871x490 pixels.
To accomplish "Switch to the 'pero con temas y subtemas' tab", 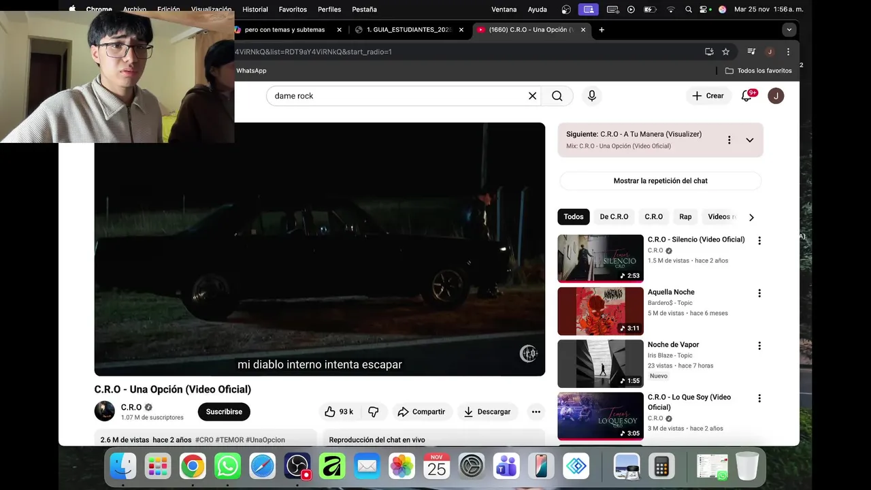I will pyautogui.click(x=286, y=30).
